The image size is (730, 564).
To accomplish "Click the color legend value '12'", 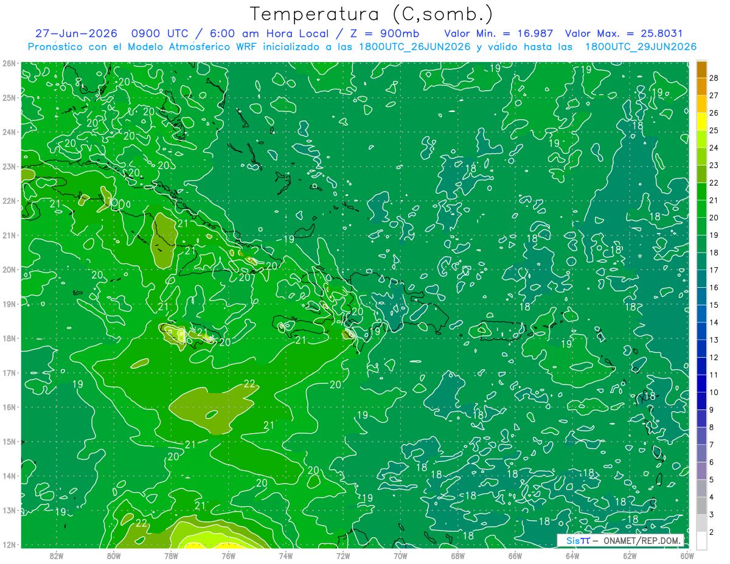I will tap(714, 358).
